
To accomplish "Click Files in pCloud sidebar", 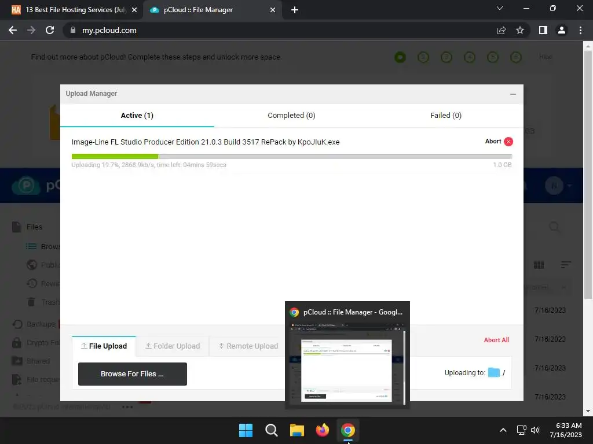I will click(x=34, y=227).
